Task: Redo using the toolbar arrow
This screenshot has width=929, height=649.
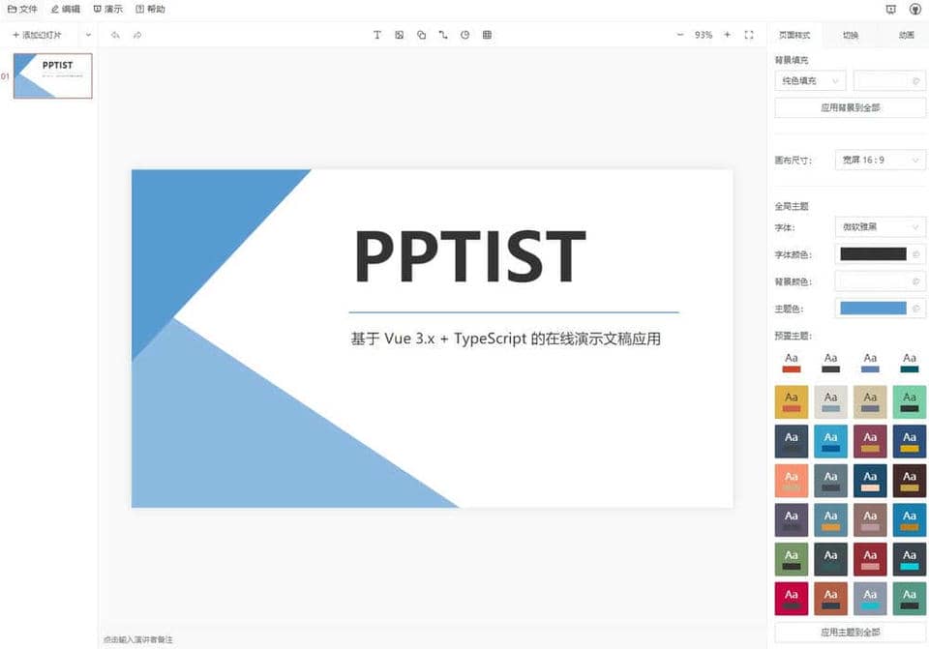Action: [x=137, y=35]
